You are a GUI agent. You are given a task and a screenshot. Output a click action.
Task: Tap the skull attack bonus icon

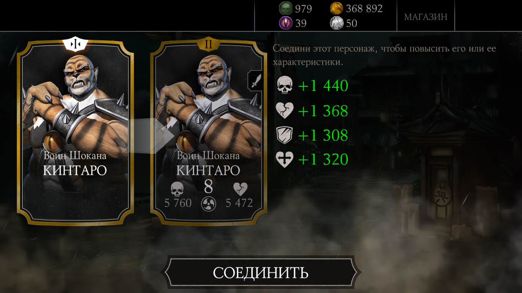285,86
